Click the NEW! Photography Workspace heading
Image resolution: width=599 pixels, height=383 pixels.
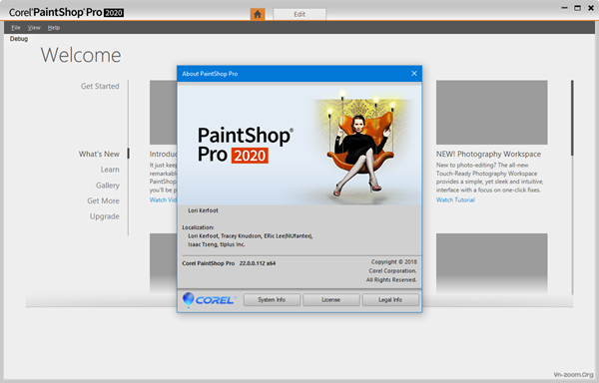tap(488, 155)
